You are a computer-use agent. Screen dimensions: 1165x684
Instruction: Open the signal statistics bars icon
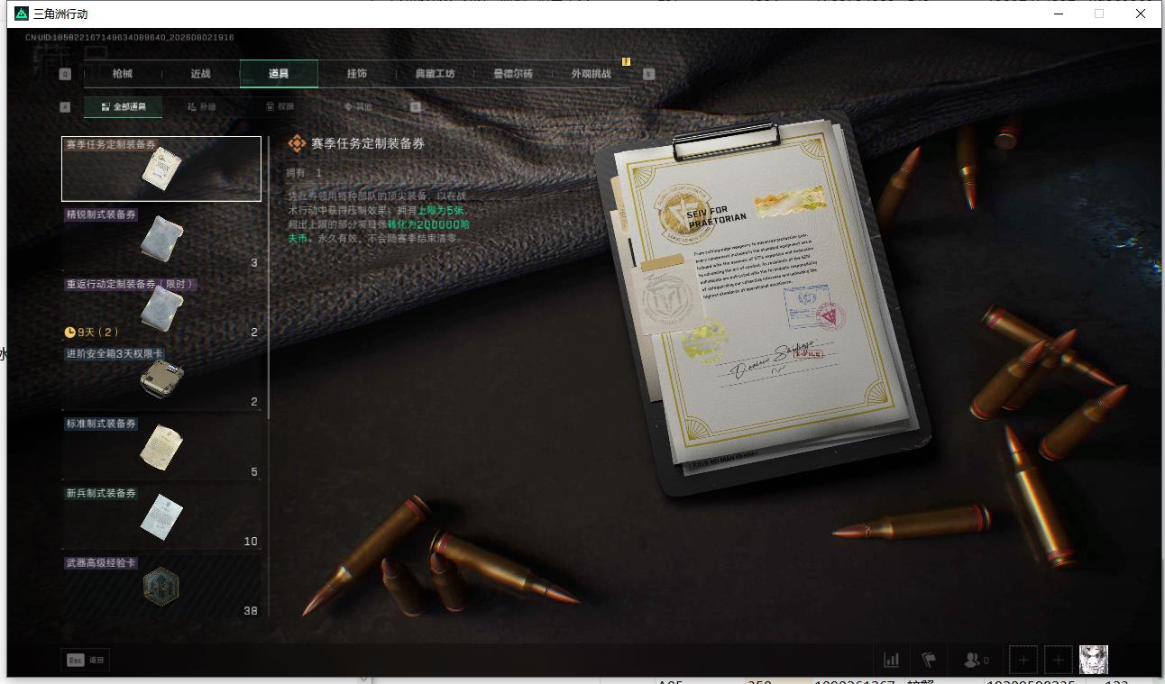tap(892, 660)
